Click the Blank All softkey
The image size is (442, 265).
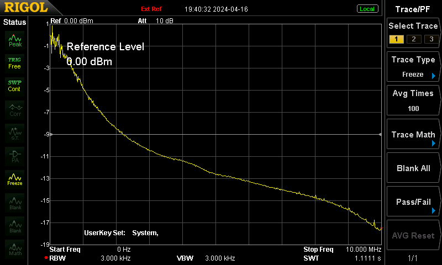pos(413,168)
